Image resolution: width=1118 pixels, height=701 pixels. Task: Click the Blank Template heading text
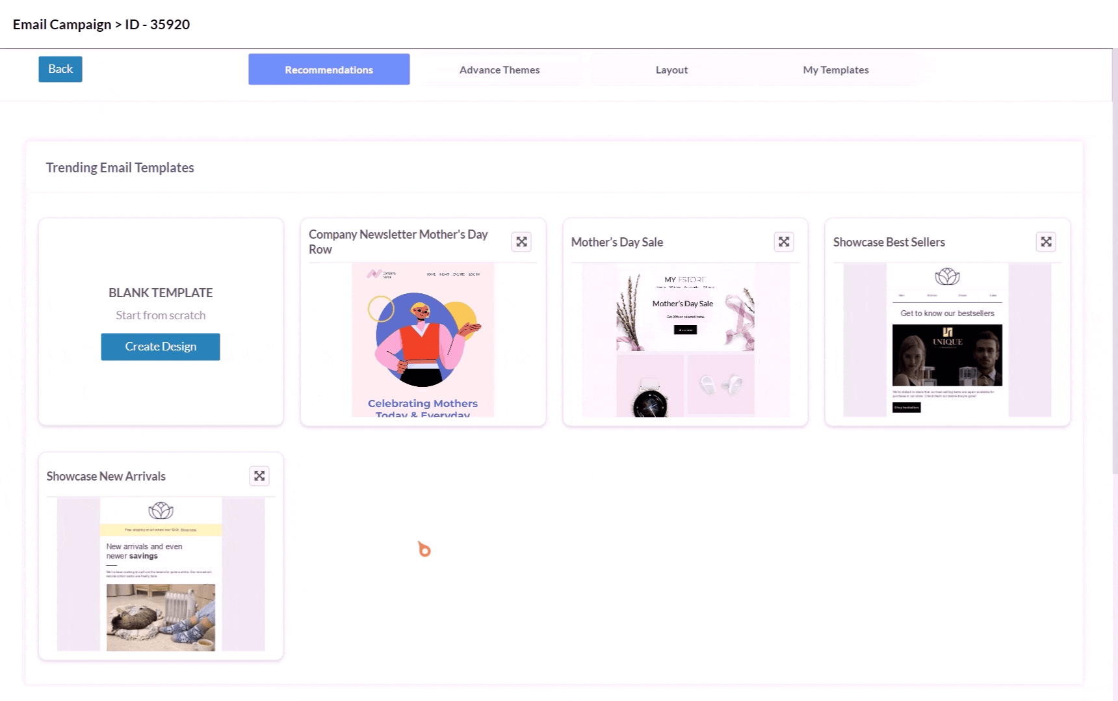point(161,293)
